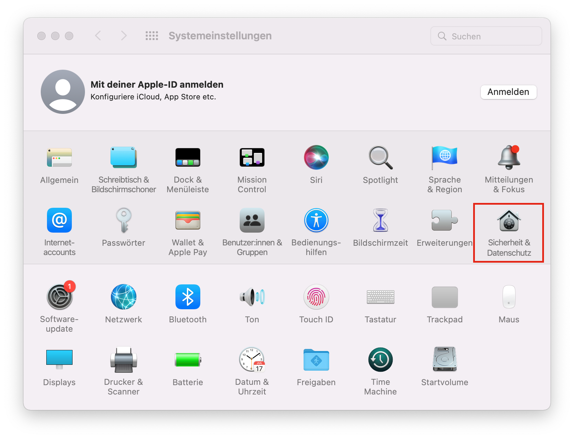Click the Suchen search field
The width and height of the screenshot is (574, 439).
click(x=486, y=36)
